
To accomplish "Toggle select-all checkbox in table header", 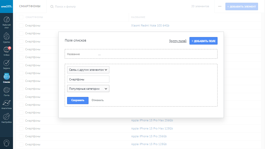I will coord(21,17).
